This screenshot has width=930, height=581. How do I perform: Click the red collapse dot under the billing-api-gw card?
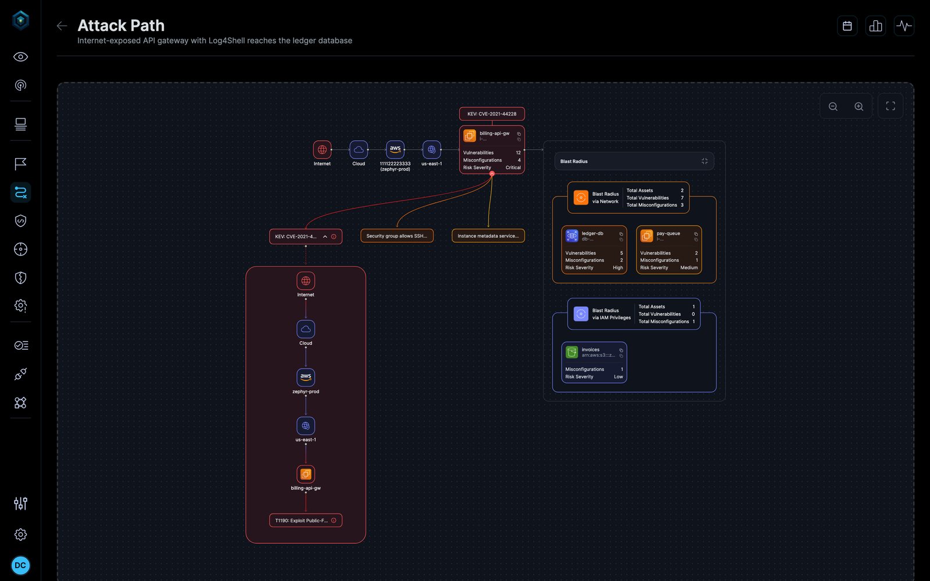492,174
